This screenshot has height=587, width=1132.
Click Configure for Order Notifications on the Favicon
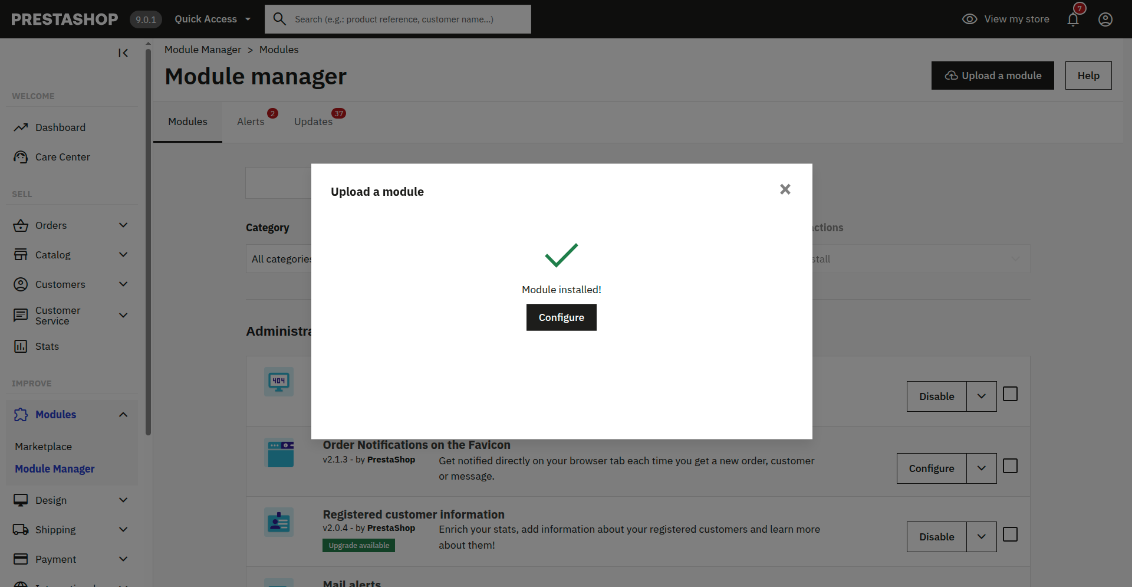click(x=932, y=468)
